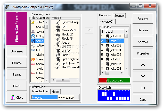The width and height of the screenshot is (163, 111).
Task: Select the yoke008 fixture row
Action: (x=112, y=69)
